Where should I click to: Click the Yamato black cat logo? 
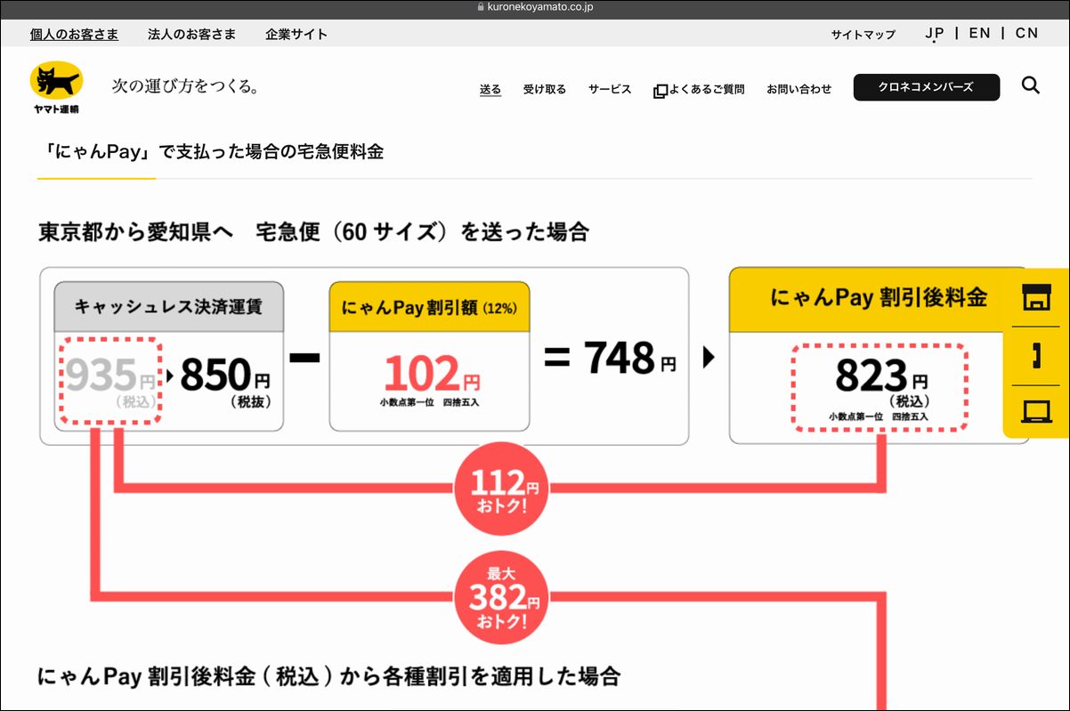pos(56,88)
